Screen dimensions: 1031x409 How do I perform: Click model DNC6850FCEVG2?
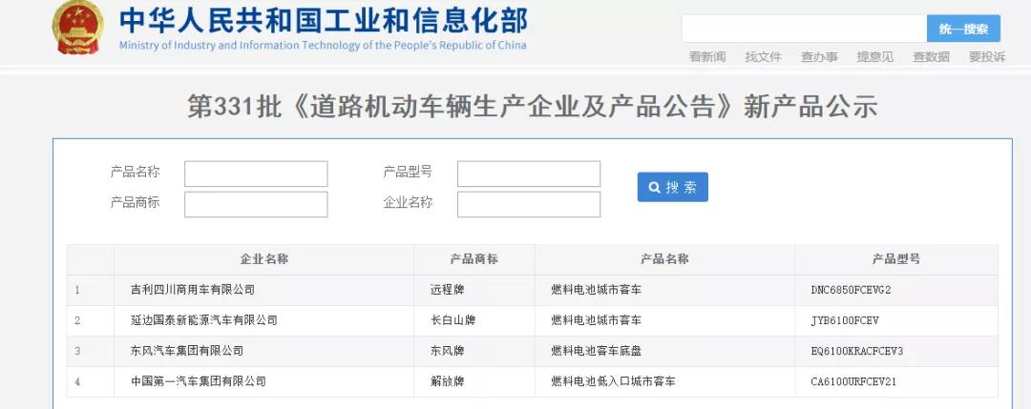coord(851,290)
